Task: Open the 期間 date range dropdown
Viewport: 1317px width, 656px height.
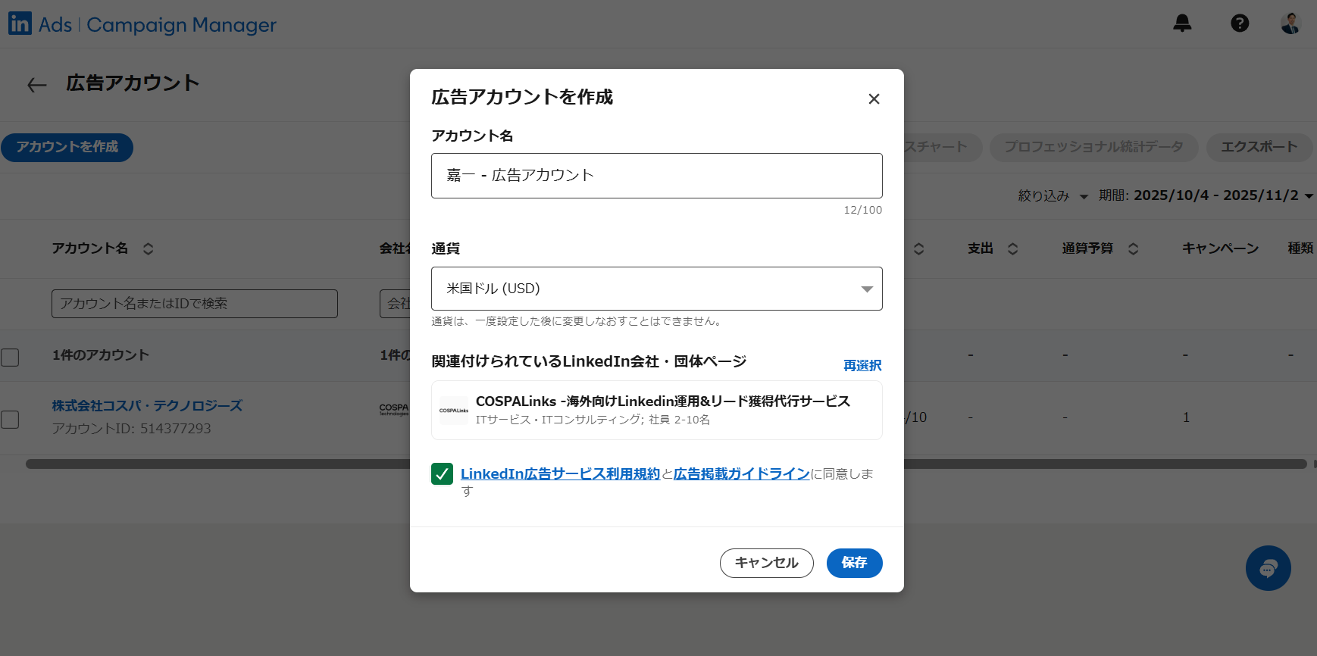Action: 1205,196
